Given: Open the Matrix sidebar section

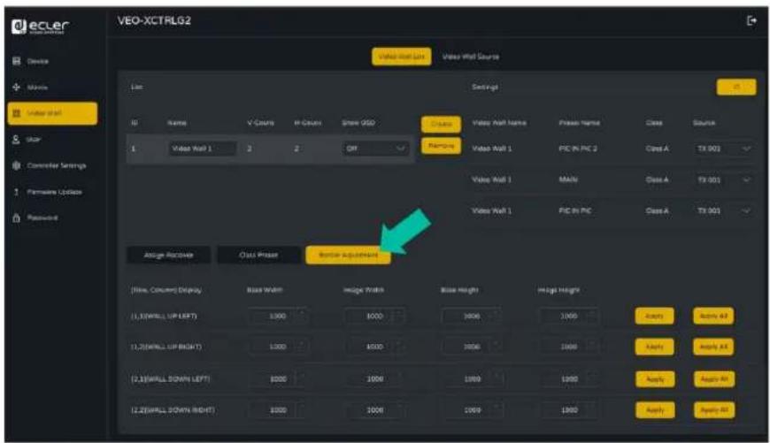Looking at the screenshot, I should coord(31,88).
